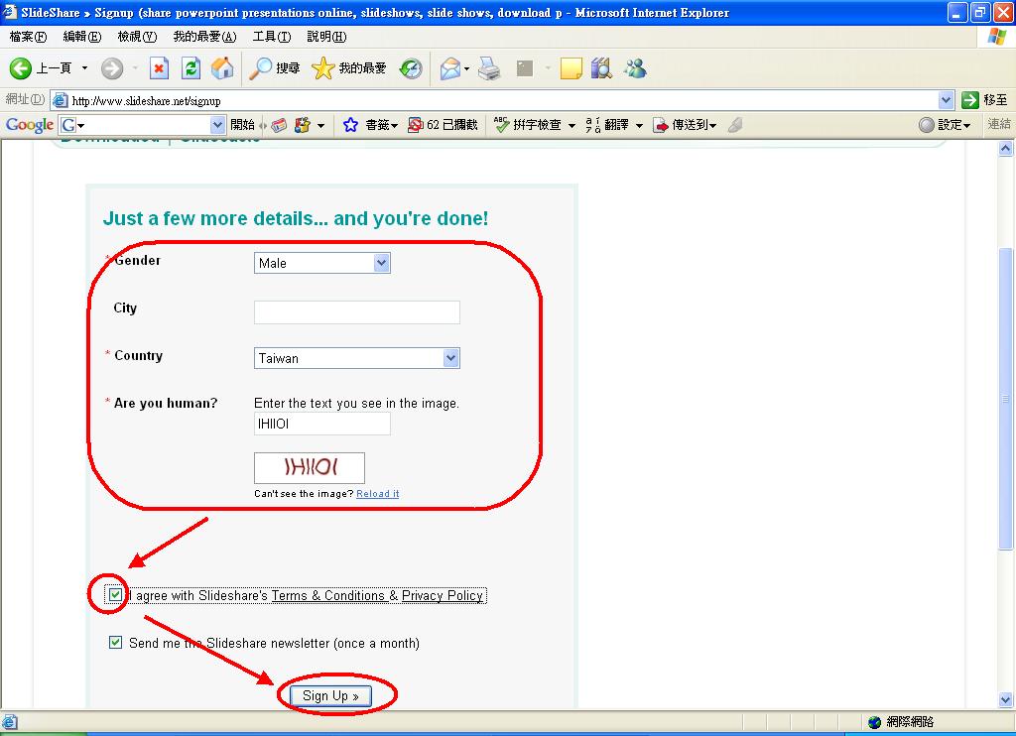Open the 工具(T) Tools menu
The image size is (1016, 736).
coord(272,37)
